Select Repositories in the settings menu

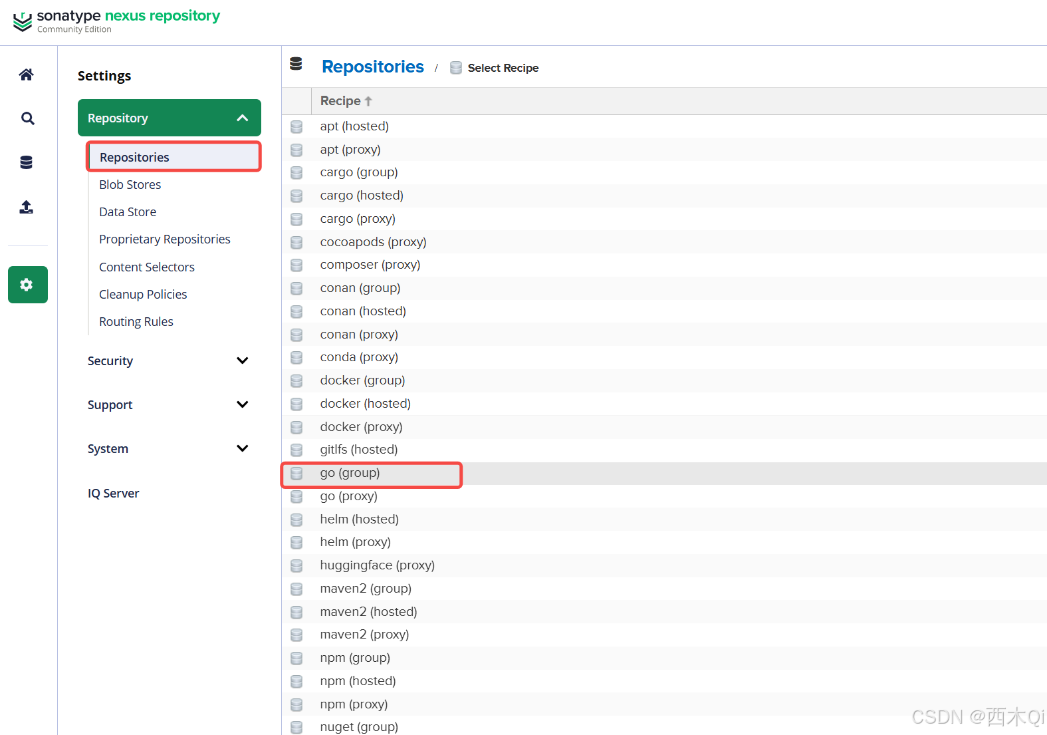pyautogui.click(x=174, y=157)
